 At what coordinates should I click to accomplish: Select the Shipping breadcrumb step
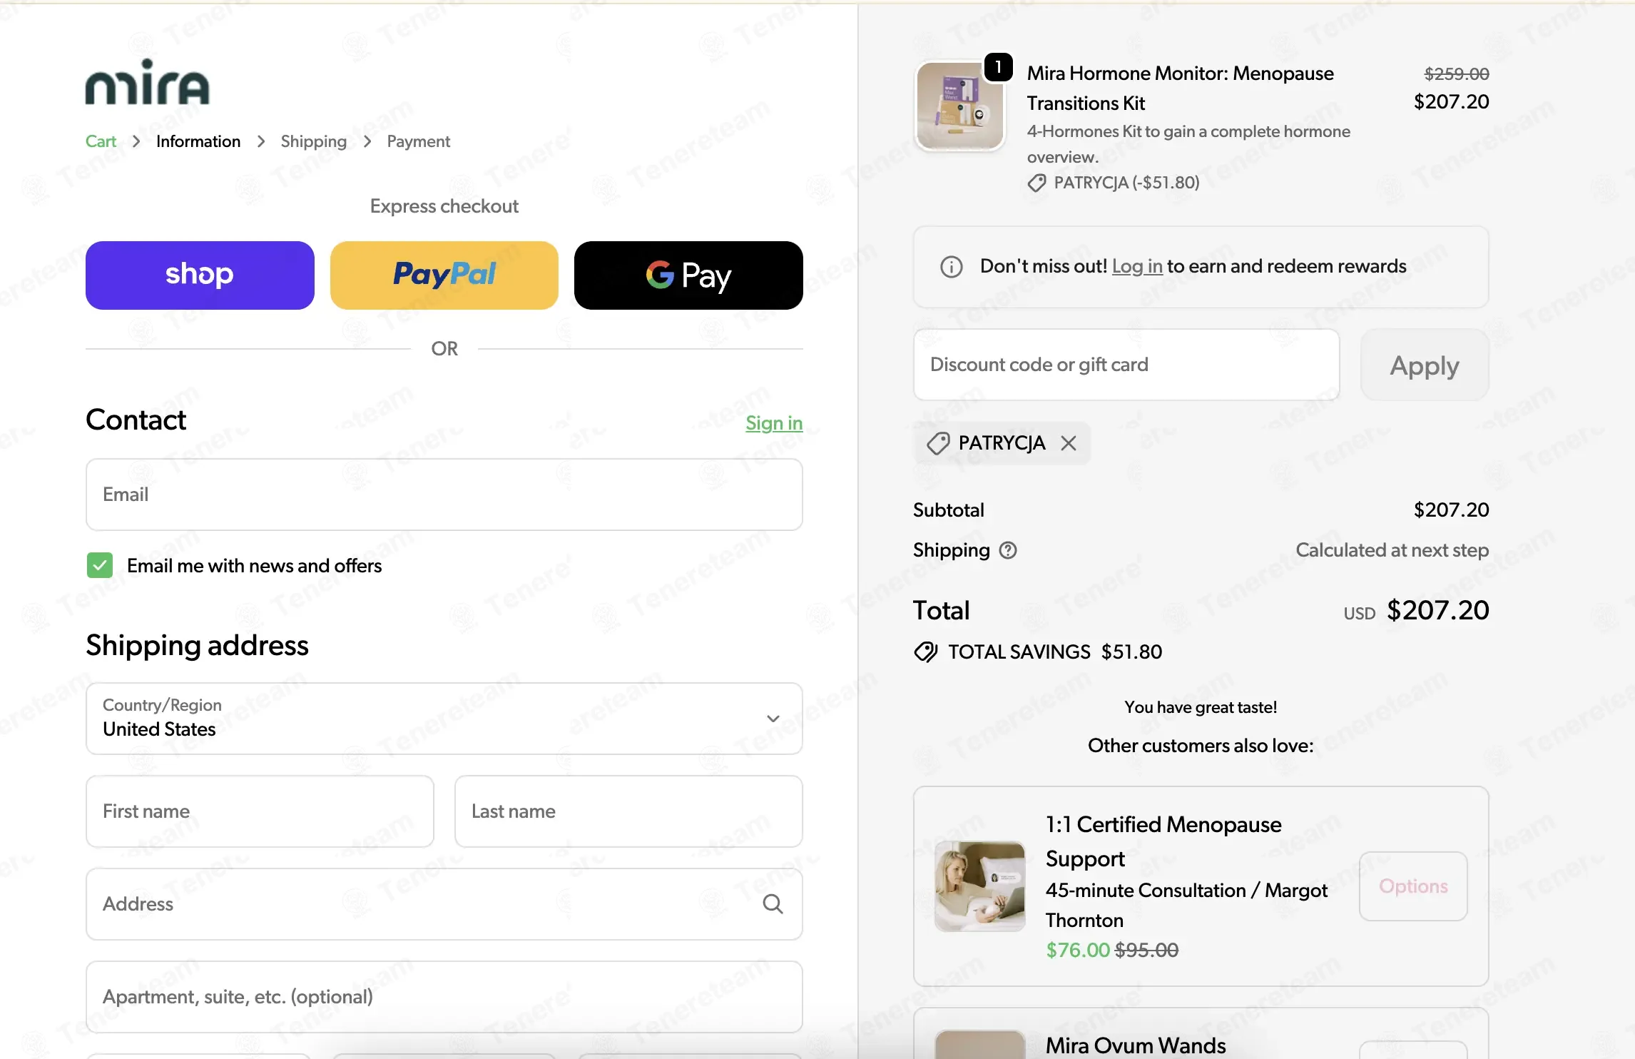tap(314, 141)
